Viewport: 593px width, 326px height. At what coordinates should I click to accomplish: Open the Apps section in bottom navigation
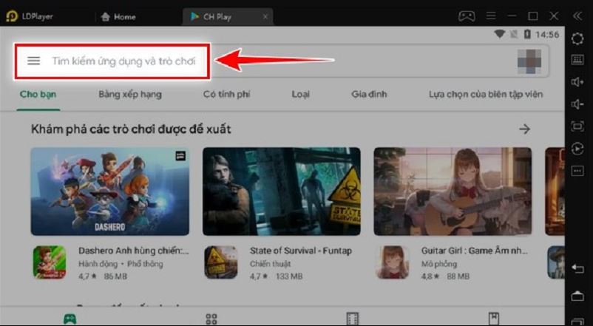pos(211,319)
